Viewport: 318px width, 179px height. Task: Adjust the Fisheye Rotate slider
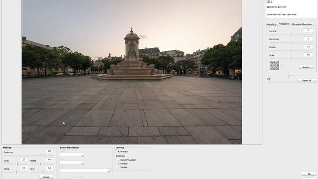pos(41,164)
